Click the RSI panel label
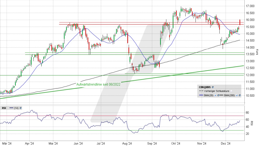The width and height of the screenshot is (261, 147). (4, 108)
